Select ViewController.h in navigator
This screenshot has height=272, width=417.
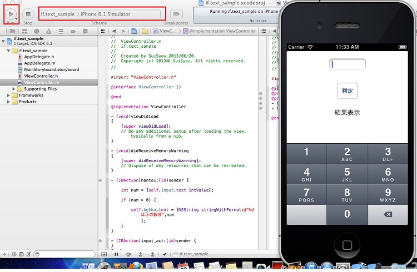41,75
